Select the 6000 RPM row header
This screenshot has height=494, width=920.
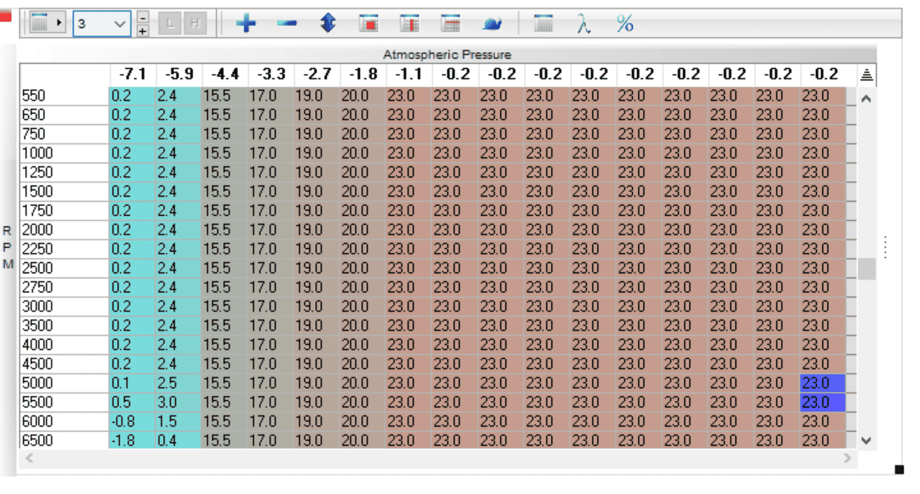point(64,421)
